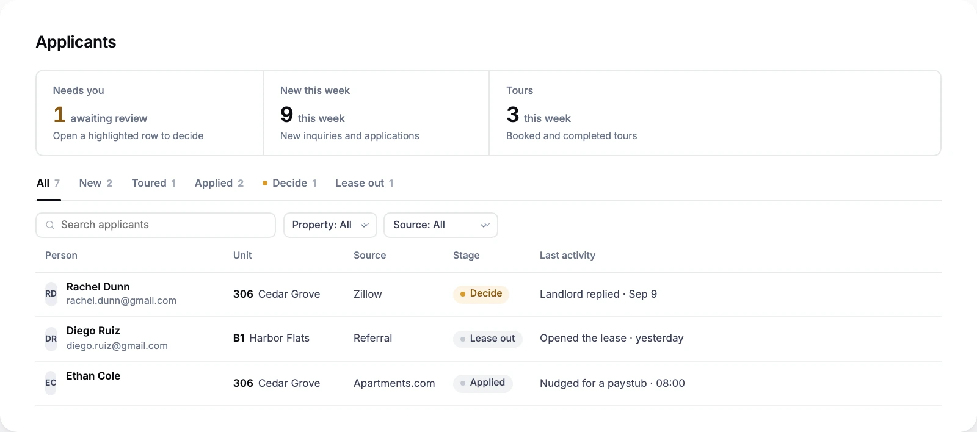Open Ethan Cole's EC avatar
The width and height of the screenshot is (977, 432).
coord(51,383)
